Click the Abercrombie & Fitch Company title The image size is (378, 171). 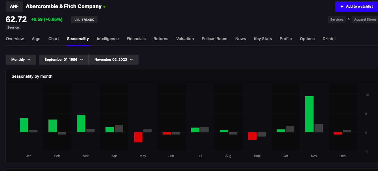point(63,6)
